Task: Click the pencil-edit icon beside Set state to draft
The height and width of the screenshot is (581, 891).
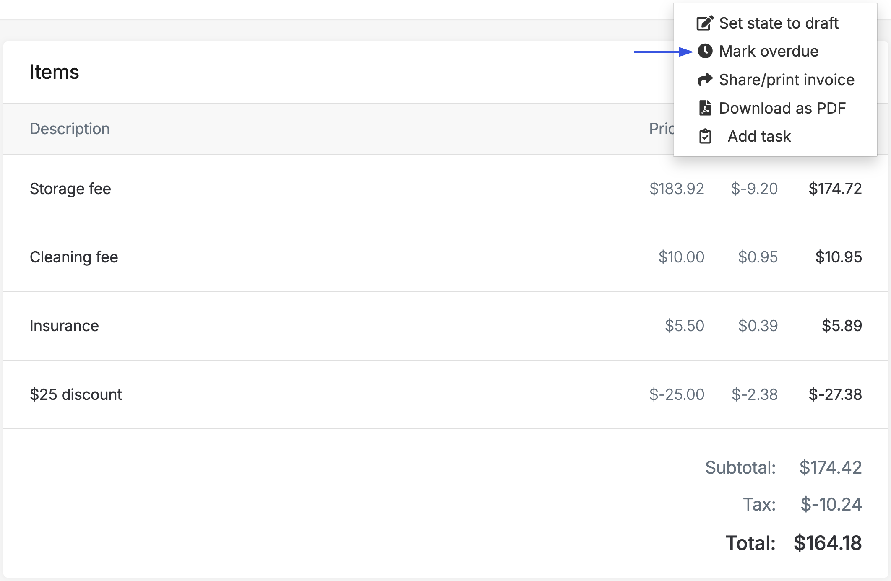Action: pos(705,23)
